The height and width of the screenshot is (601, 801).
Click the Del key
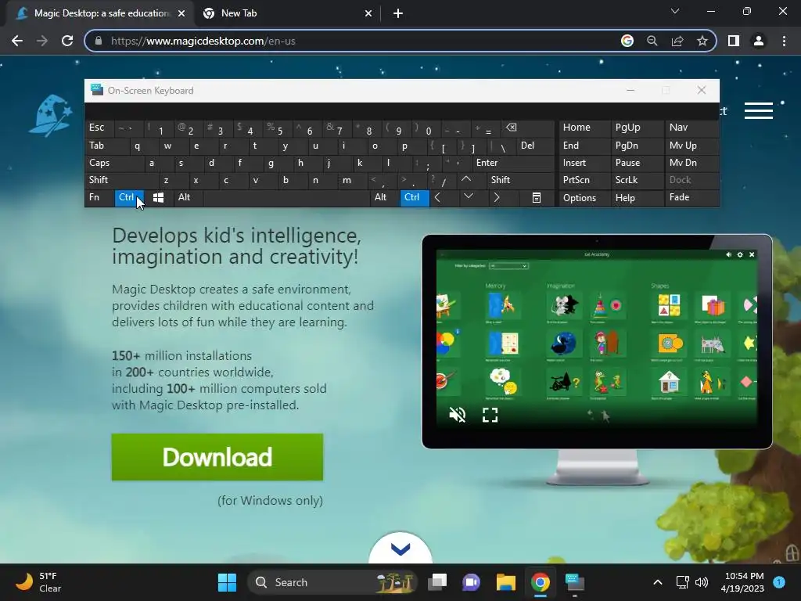pos(535,146)
